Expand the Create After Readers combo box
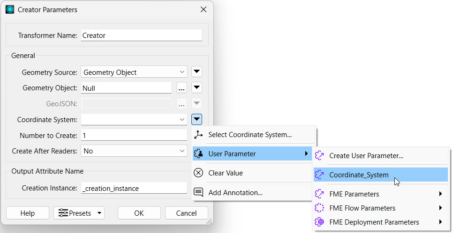 (x=134, y=151)
